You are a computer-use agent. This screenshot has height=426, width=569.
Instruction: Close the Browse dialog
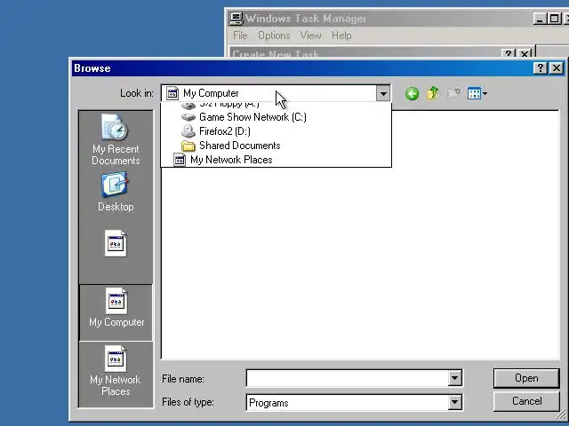tap(557, 68)
